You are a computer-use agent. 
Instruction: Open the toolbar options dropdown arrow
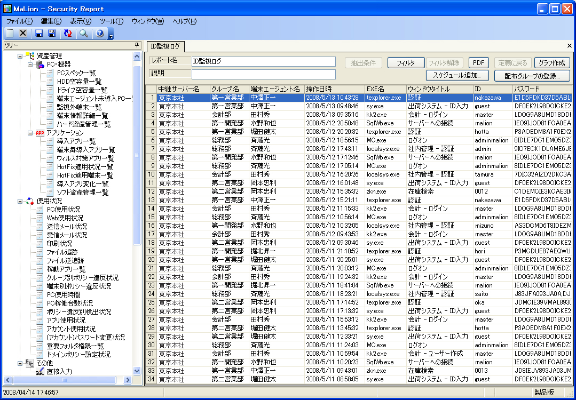[111, 36]
